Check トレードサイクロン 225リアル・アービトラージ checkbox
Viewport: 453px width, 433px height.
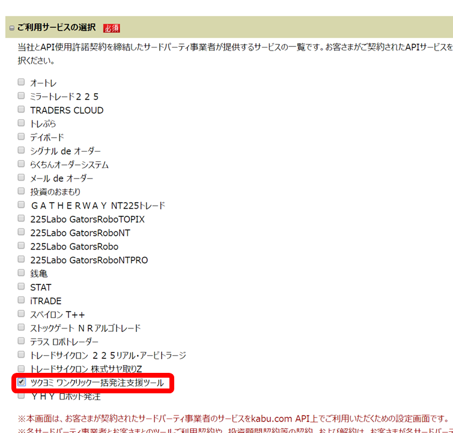coord(21,354)
